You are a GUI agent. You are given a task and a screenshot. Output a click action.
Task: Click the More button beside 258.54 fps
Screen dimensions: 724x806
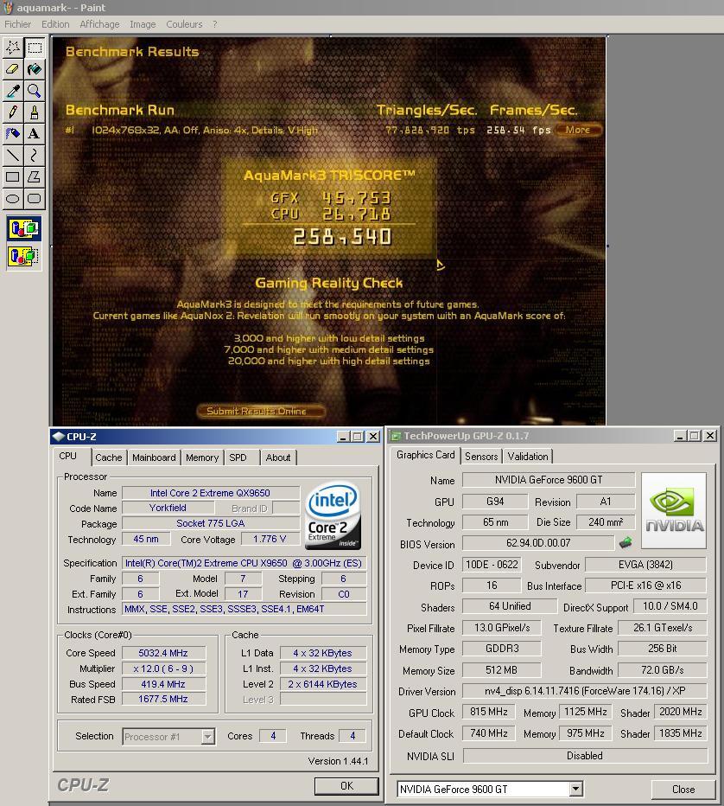click(578, 130)
